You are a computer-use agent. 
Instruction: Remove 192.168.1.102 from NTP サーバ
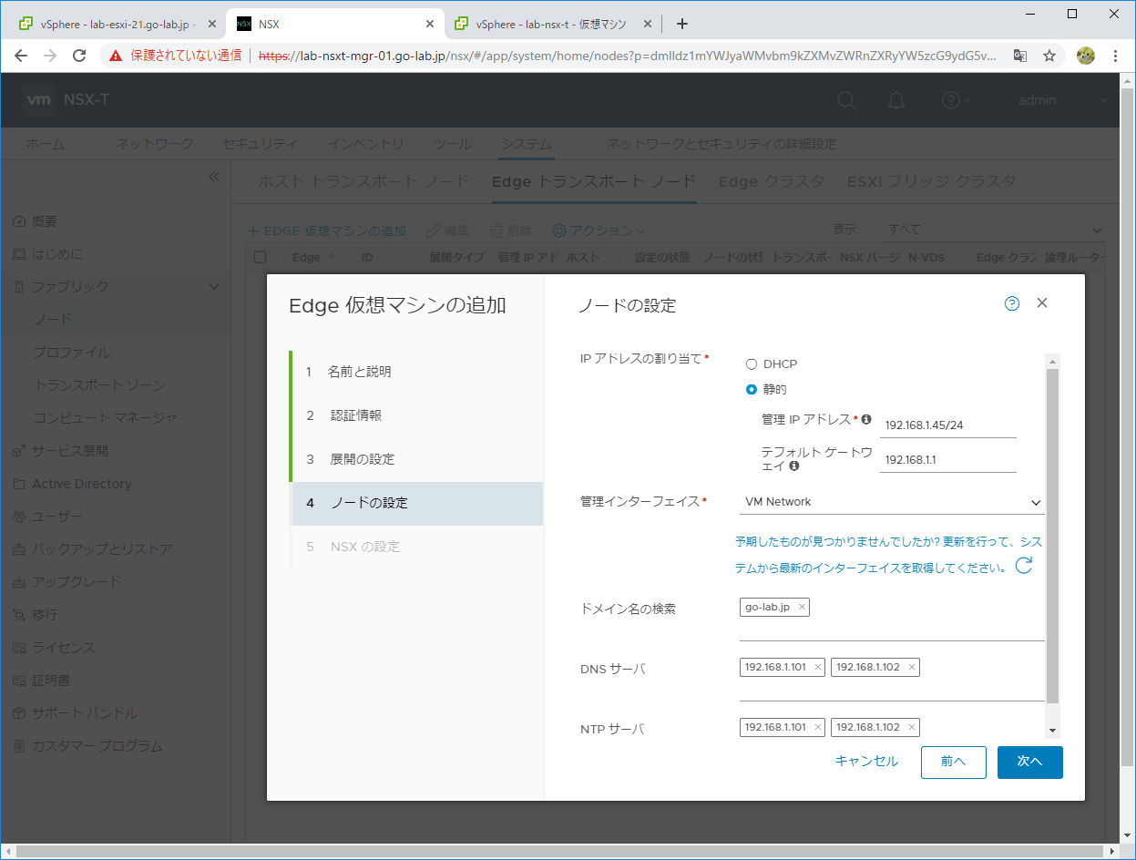click(x=911, y=727)
